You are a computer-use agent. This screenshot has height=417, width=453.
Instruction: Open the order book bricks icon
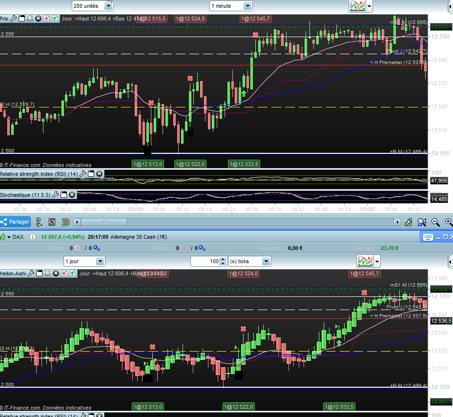pos(66,222)
